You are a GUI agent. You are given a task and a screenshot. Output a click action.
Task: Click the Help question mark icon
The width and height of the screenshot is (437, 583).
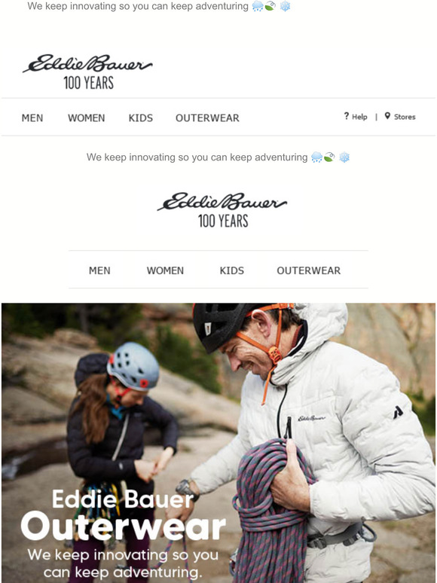click(x=347, y=116)
